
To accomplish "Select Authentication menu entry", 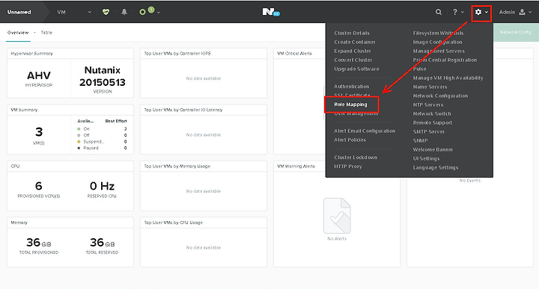I will [351, 87].
